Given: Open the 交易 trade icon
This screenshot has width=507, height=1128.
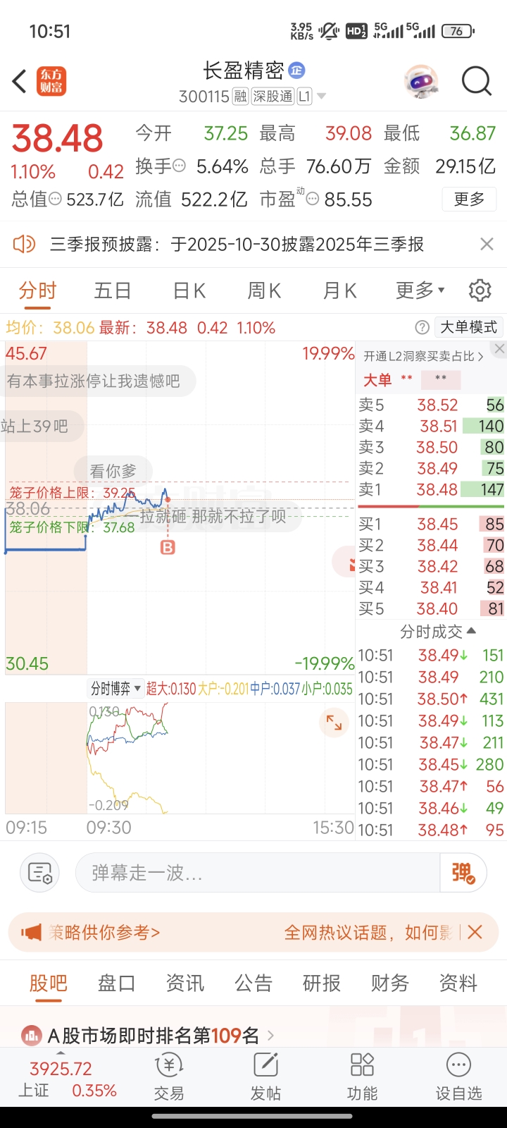Looking at the screenshot, I should coord(169,1077).
